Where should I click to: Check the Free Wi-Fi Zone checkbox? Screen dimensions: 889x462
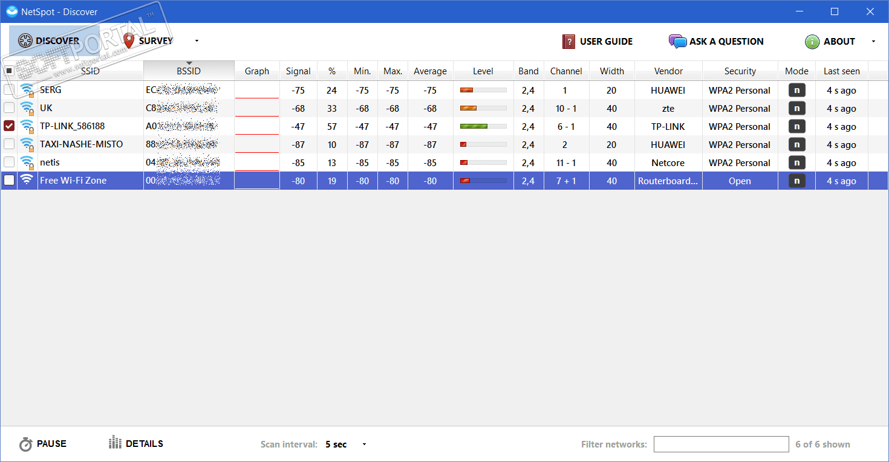click(9, 181)
